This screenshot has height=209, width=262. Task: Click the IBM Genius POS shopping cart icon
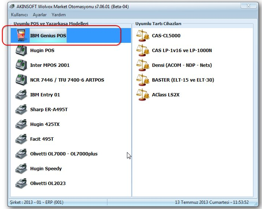pyautogui.click(x=21, y=35)
